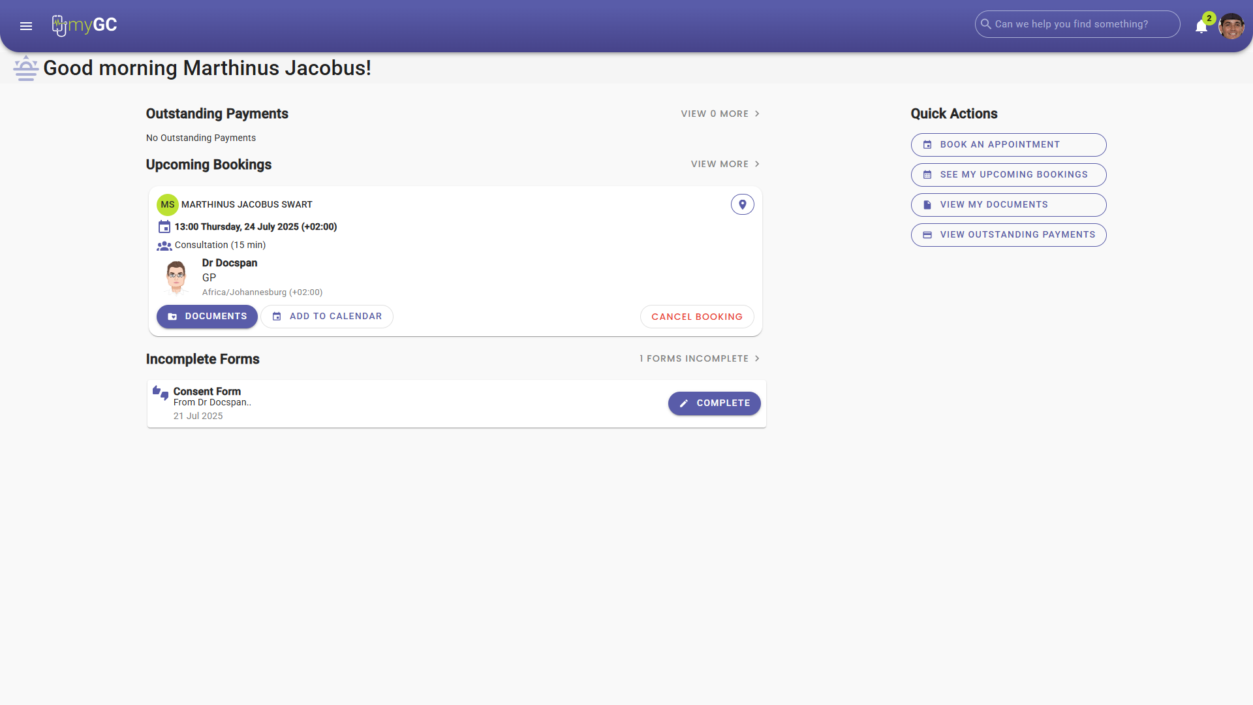1253x705 pixels.
Task: Click the myGC logo
Action: (85, 25)
